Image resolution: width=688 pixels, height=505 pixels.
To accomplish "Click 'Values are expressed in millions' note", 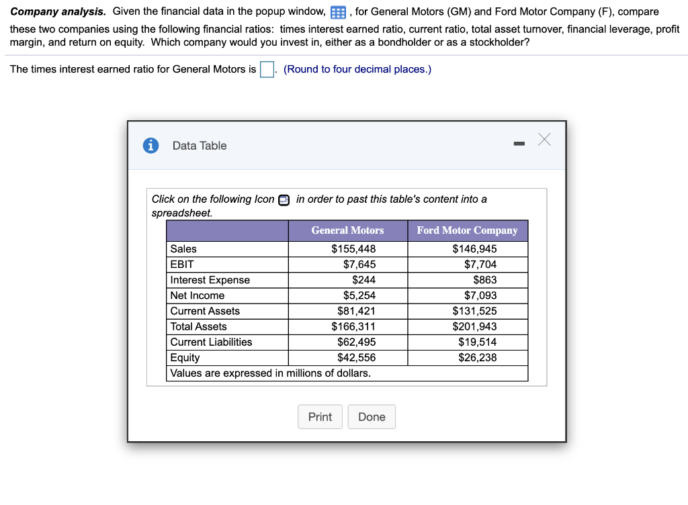I will coord(270,373).
